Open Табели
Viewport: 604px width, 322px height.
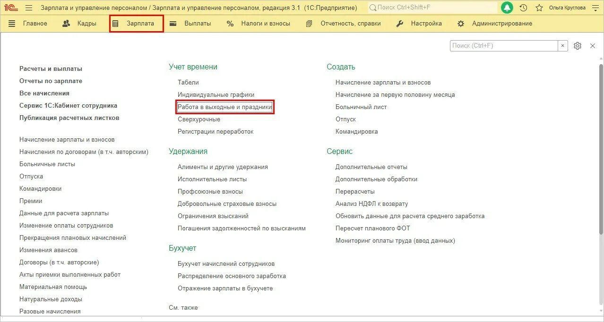click(x=188, y=83)
